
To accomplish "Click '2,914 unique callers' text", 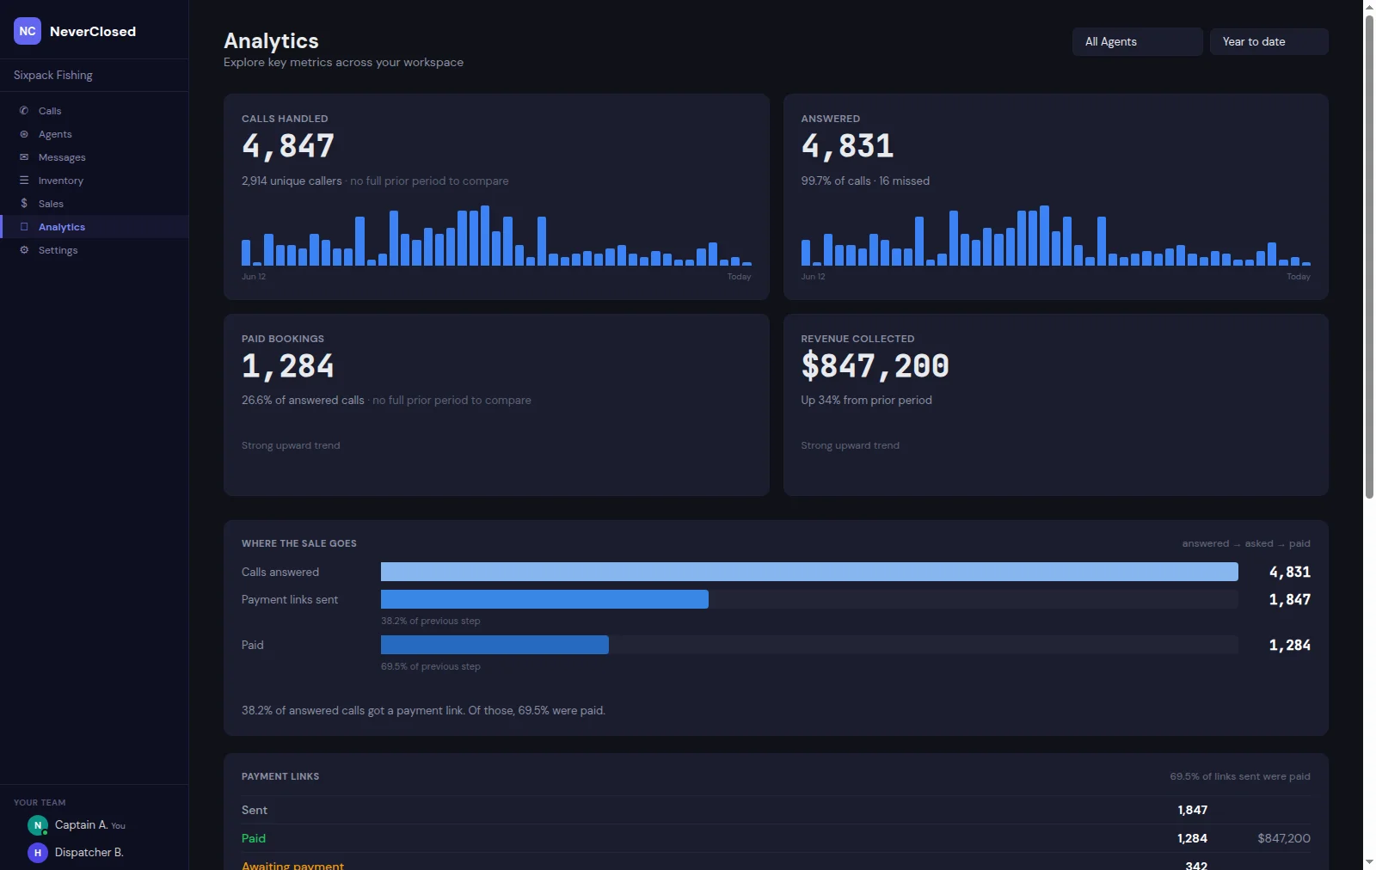I will point(292,181).
